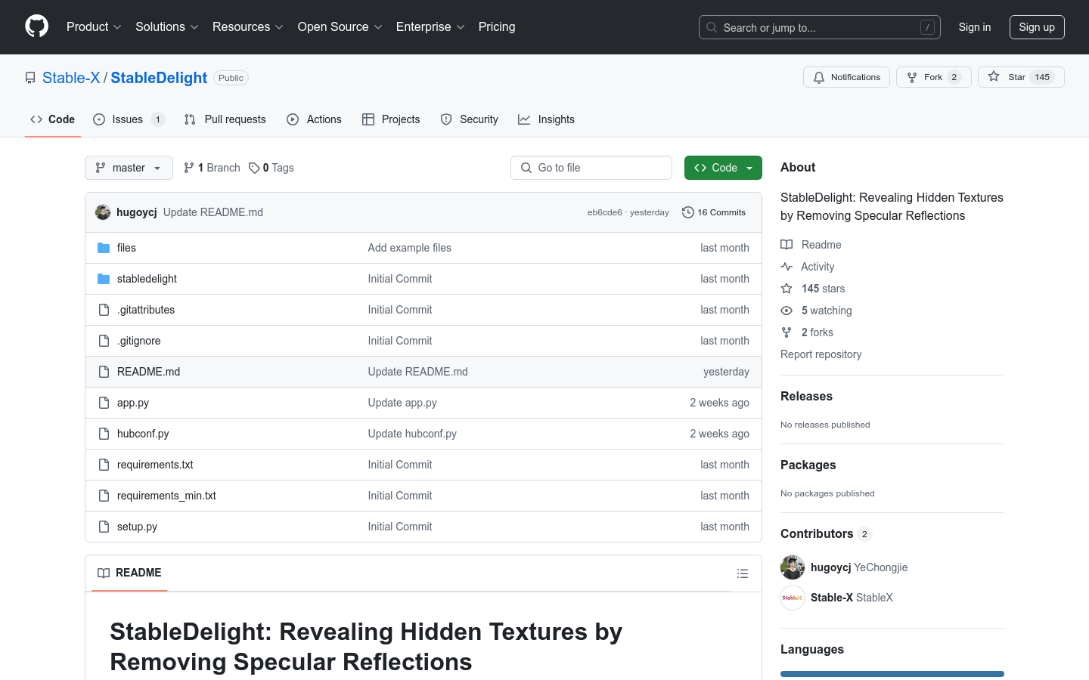Open requirements_min.txt file
This screenshot has width=1089, height=680.
click(x=166, y=496)
